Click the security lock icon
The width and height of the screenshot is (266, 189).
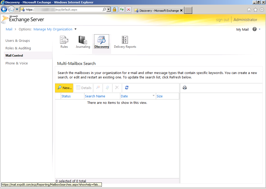[115, 10]
